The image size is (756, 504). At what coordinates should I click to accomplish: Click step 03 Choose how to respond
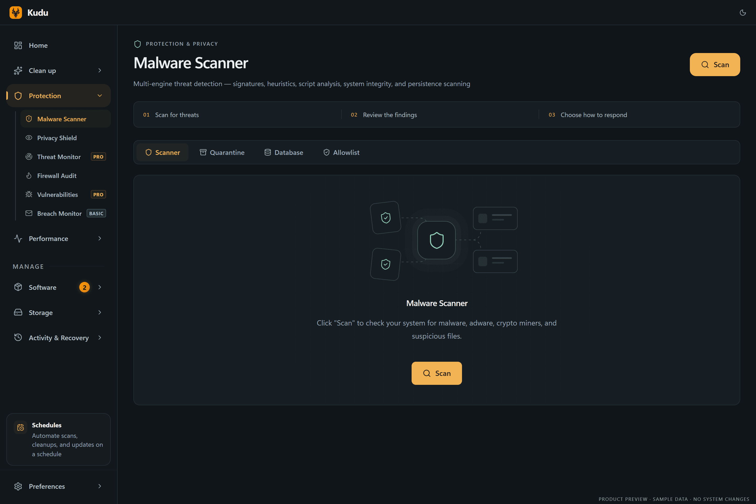tap(588, 115)
